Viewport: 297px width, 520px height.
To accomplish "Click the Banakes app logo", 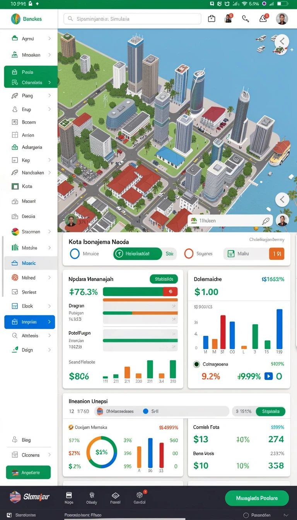I will click(15, 19).
